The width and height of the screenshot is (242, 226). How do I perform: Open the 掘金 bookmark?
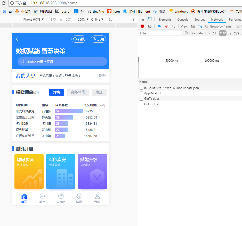(x=160, y=11)
